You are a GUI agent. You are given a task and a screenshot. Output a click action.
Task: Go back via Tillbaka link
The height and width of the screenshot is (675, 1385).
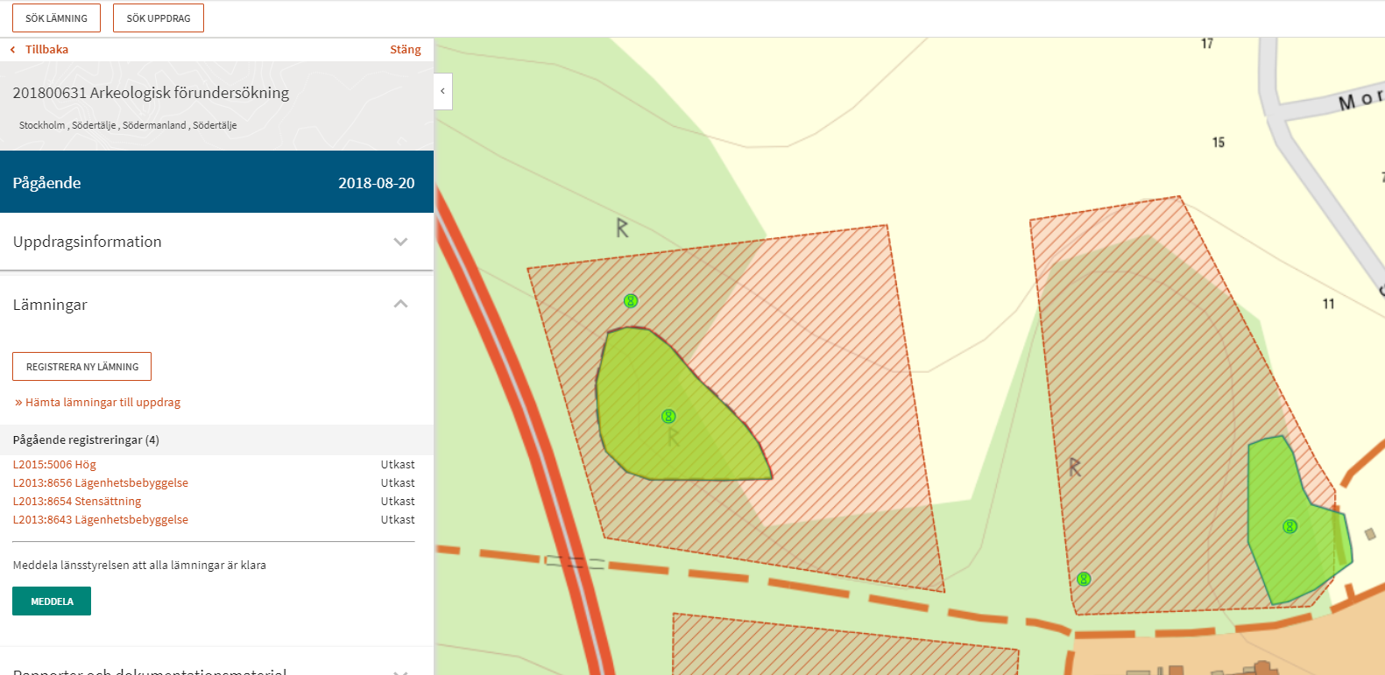click(39, 49)
